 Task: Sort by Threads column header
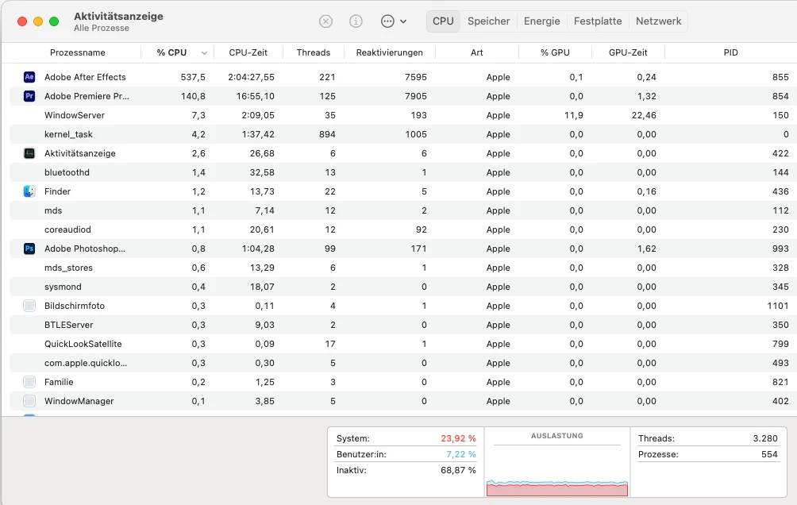313,52
